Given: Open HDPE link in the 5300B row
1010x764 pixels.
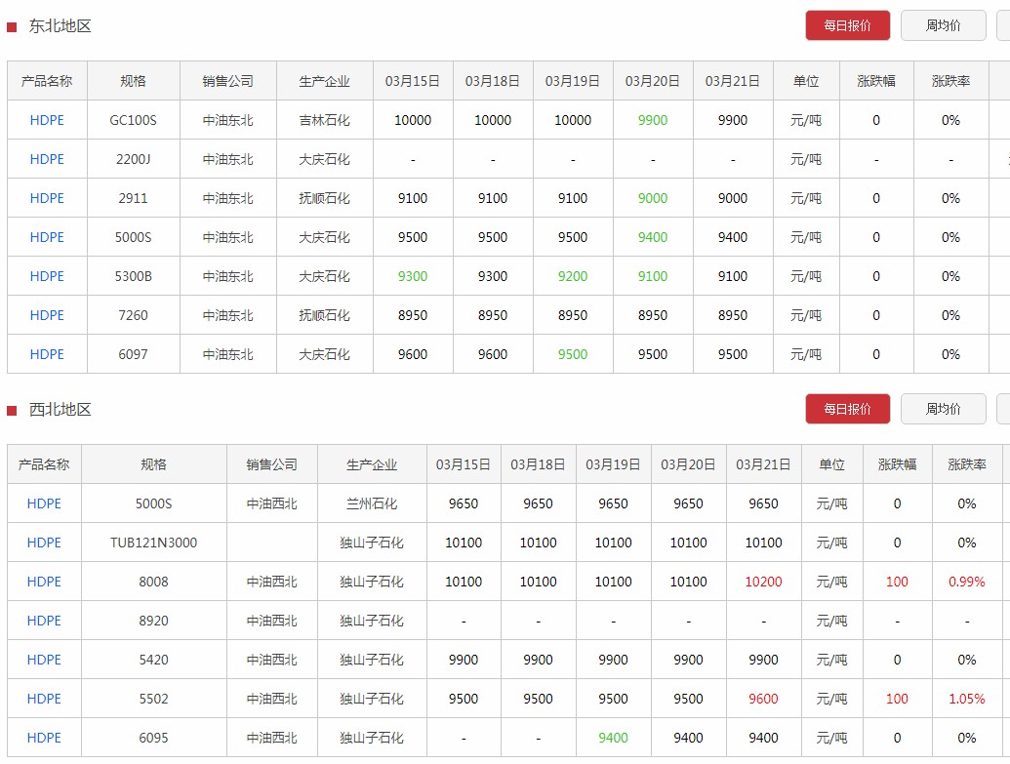Looking at the screenshot, I should pos(47,276).
